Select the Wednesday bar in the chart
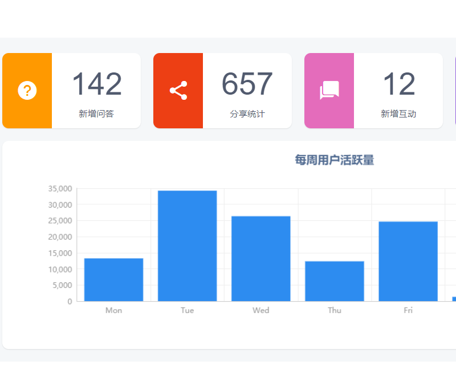The height and width of the screenshot is (365, 456). pyautogui.click(x=260, y=258)
